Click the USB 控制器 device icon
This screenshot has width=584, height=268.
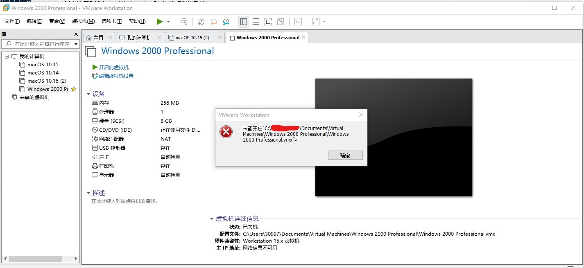tap(95, 148)
